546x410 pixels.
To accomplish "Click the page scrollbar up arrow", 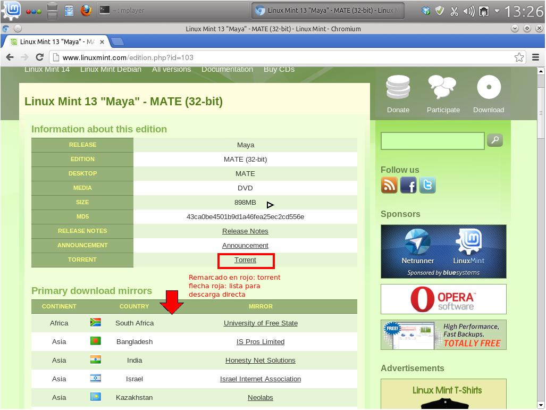I will coord(541,71).
